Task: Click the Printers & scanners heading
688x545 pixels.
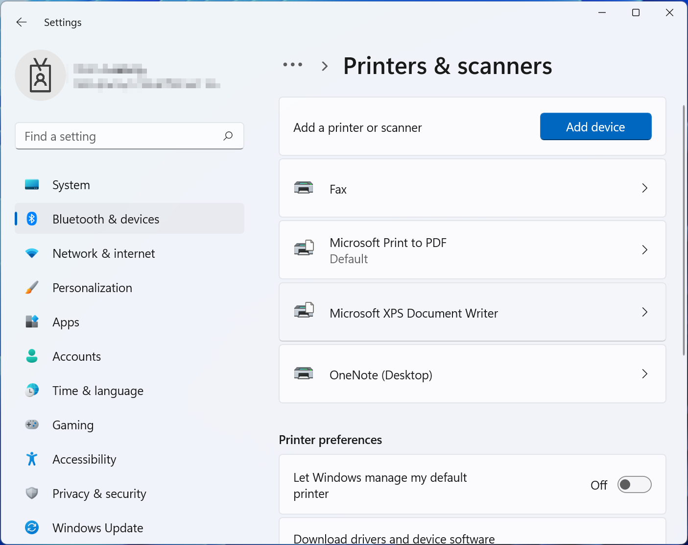Action: coord(448,66)
